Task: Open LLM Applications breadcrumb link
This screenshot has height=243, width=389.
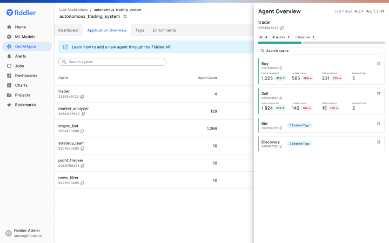Action: click(73, 10)
